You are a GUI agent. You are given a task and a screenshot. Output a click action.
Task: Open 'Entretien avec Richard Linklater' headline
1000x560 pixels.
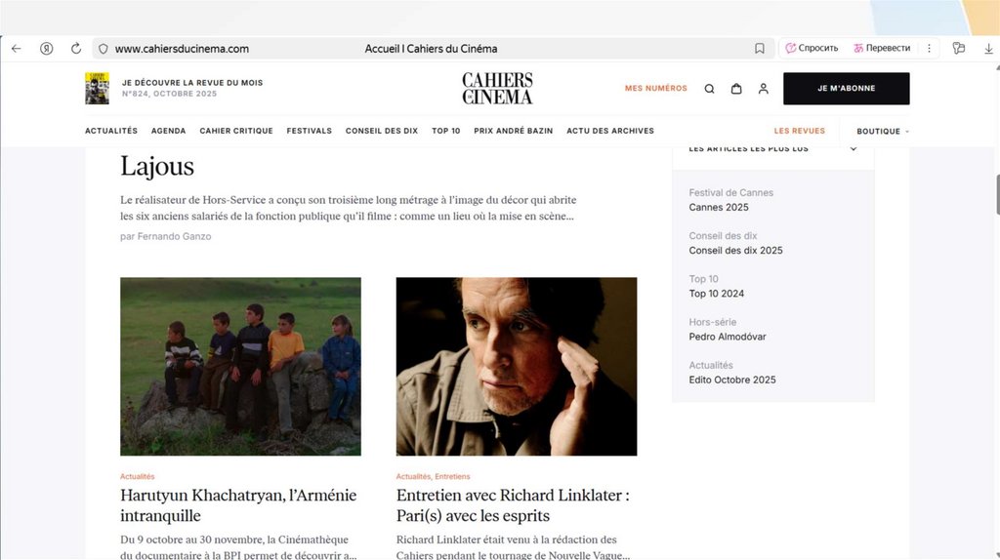pyautogui.click(x=513, y=505)
